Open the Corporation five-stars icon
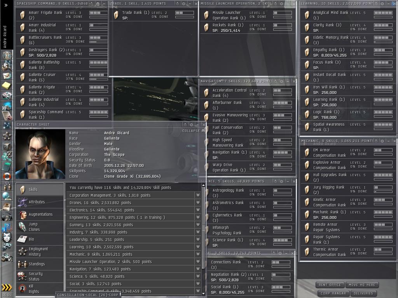 pos(7,135)
